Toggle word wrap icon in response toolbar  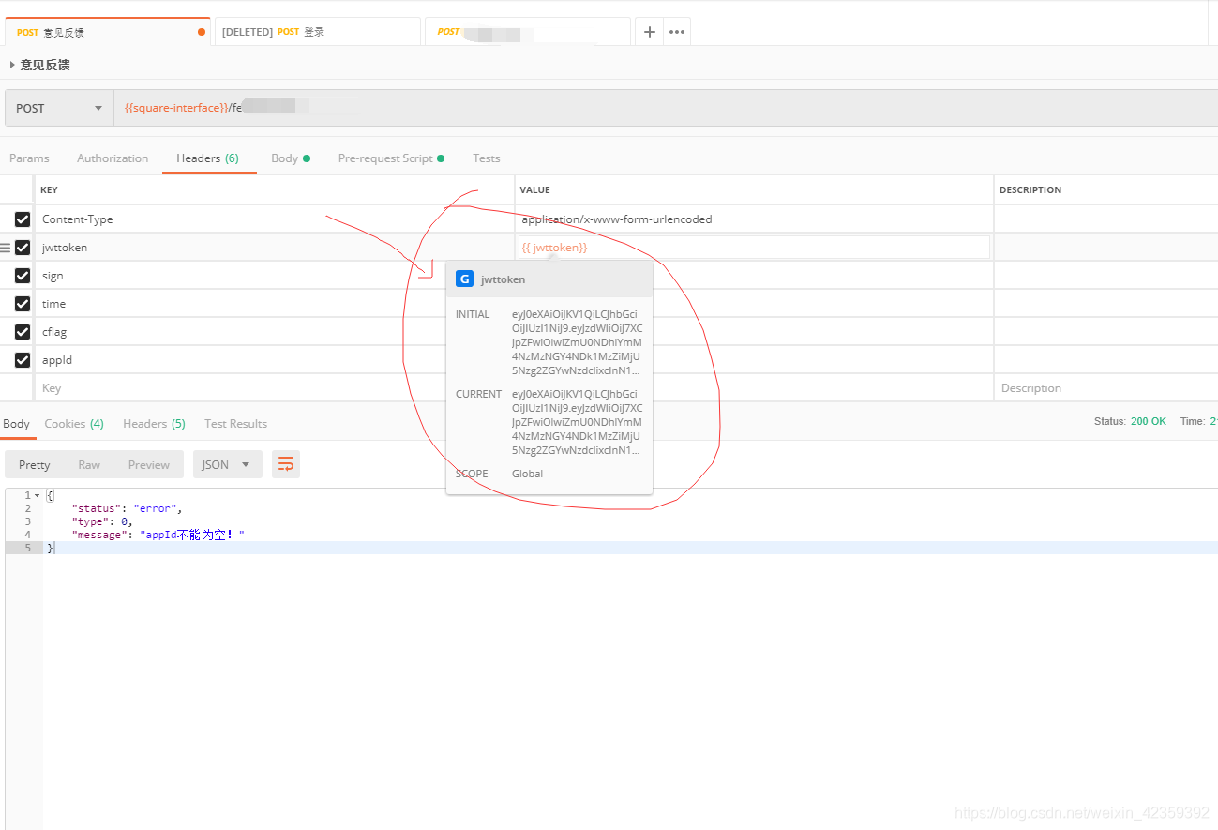click(x=286, y=464)
